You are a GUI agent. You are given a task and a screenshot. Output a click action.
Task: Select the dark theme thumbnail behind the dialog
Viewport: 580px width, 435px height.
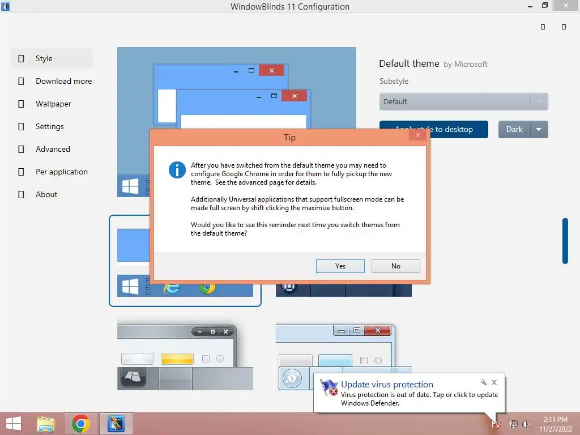[x=343, y=290]
